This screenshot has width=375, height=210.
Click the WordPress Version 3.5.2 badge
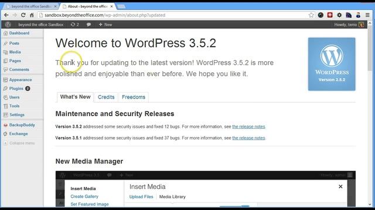[x=332, y=64]
